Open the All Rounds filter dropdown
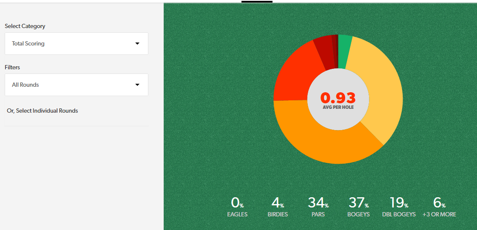Viewport: 477px width, 230px height. pyautogui.click(x=76, y=85)
